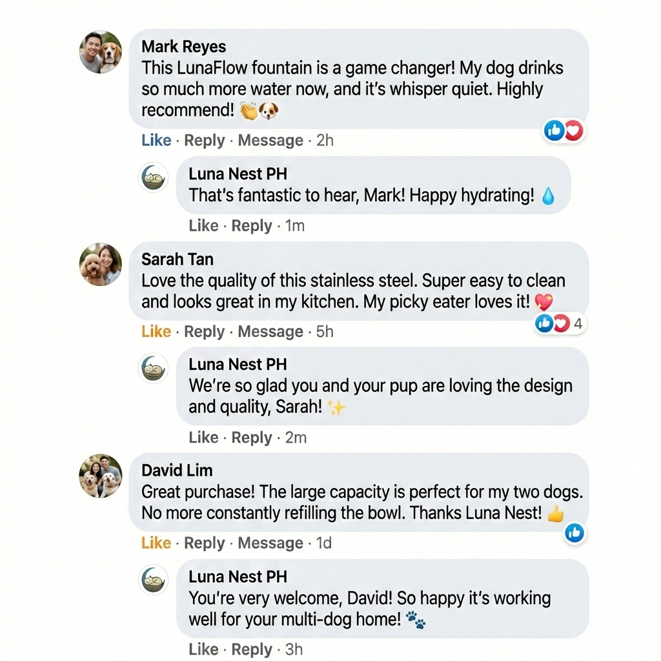The image size is (661, 661).
Task: Toggle Like on David Lim's comment
Action: click(156, 544)
